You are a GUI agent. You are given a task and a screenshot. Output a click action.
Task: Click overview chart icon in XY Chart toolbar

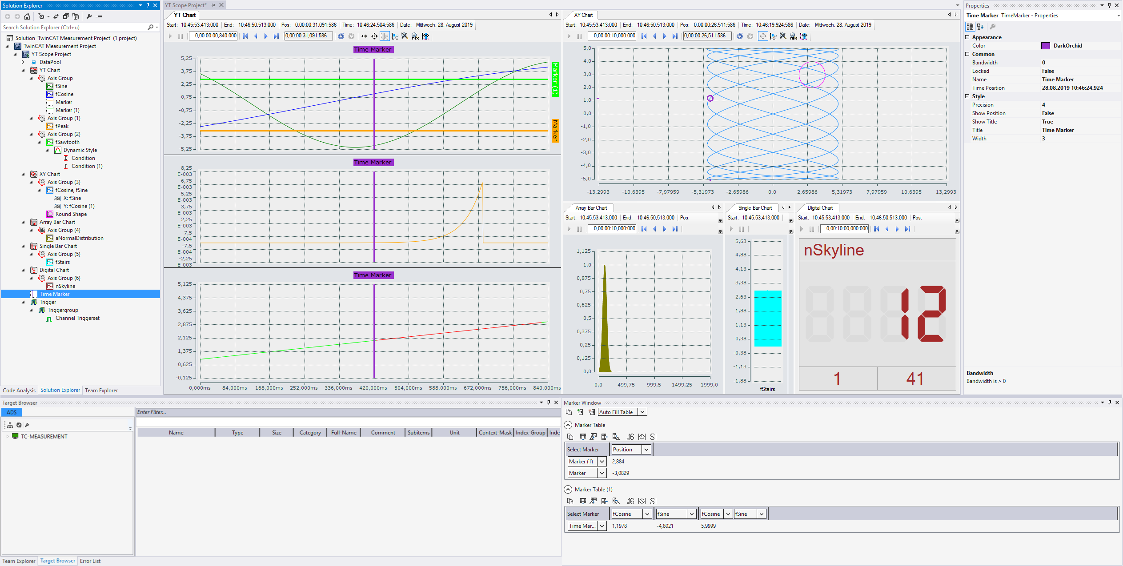pos(804,36)
